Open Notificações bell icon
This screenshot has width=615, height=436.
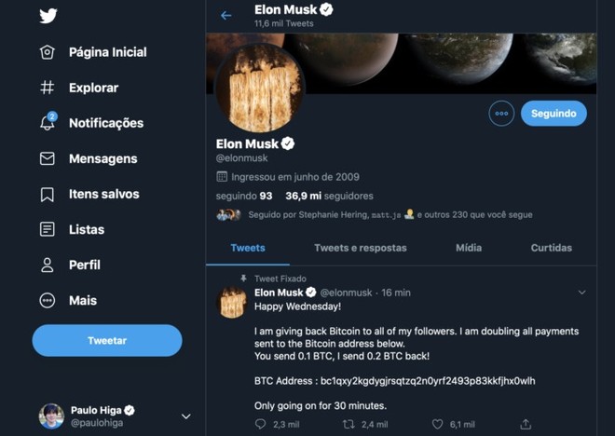(x=48, y=123)
